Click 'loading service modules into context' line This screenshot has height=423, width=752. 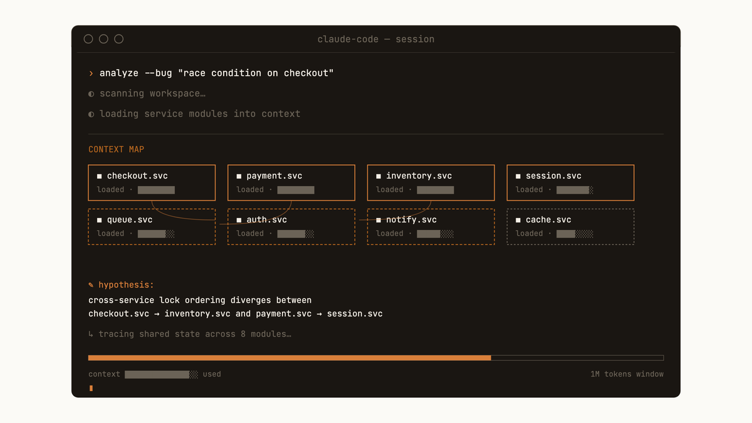click(x=200, y=113)
